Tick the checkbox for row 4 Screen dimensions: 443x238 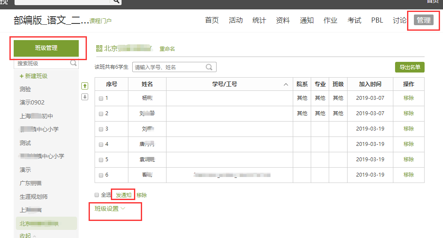click(101, 145)
